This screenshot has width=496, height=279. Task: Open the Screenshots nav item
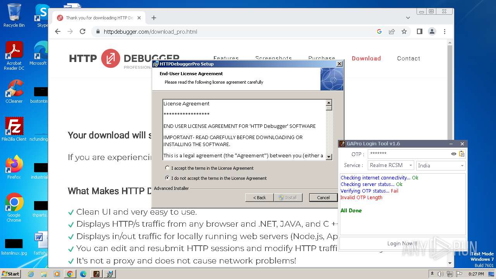(273, 59)
